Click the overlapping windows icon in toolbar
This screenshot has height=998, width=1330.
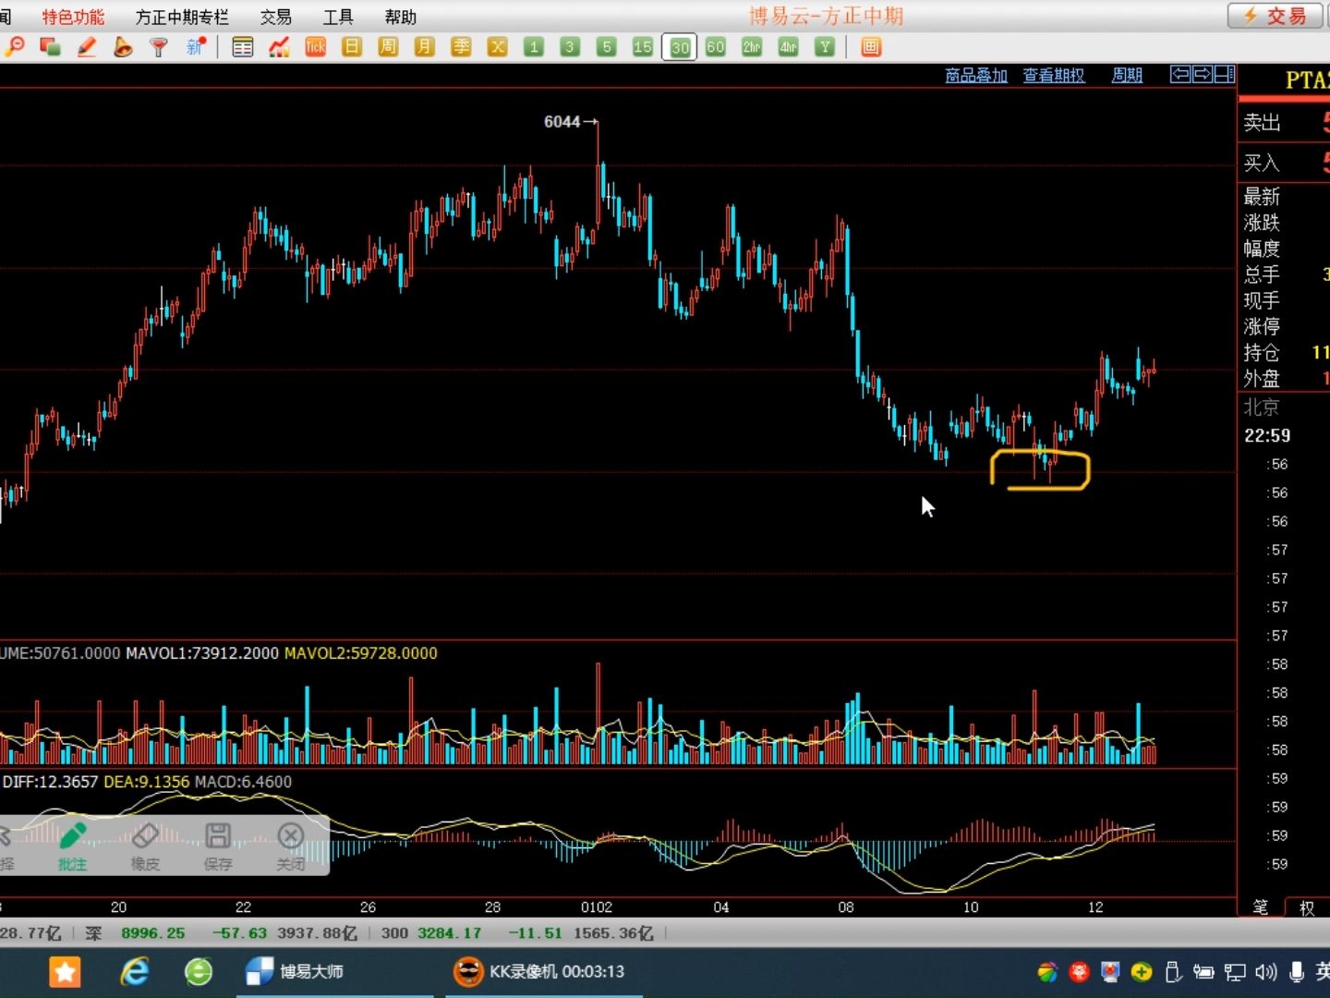tap(51, 47)
